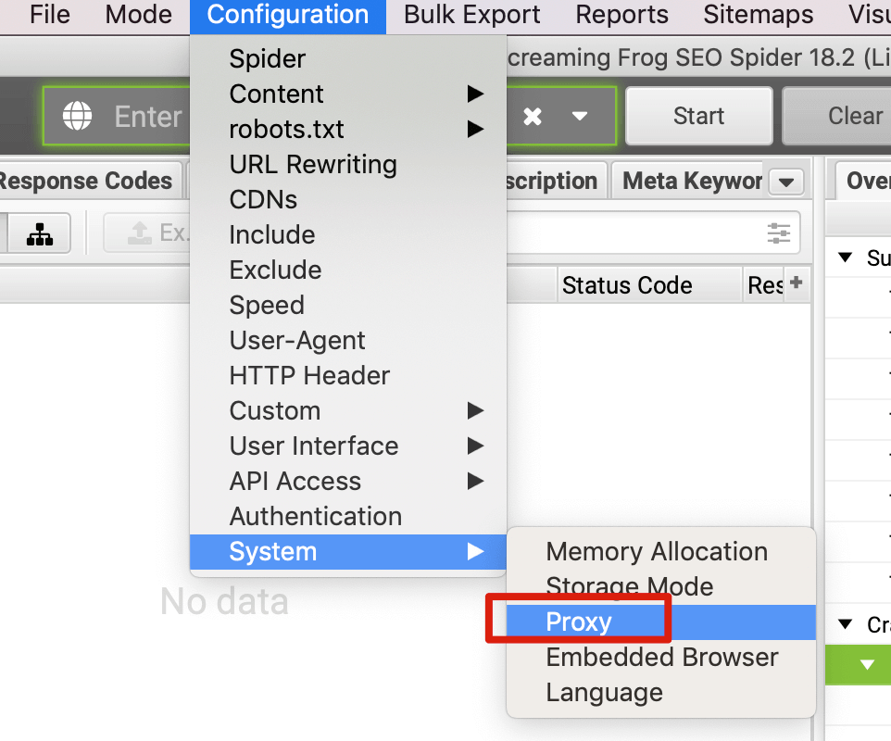891x741 pixels.
Task: Open the Bulk Export menu
Action: (471, 15)
